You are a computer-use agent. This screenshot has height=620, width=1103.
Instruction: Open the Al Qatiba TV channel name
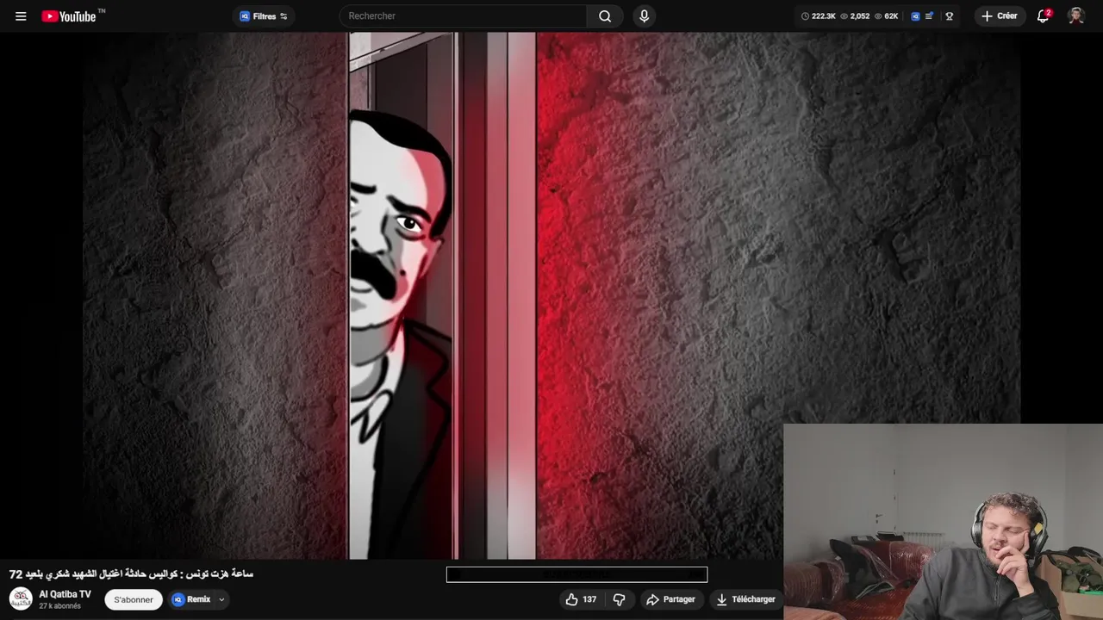[x=65, y=594]
